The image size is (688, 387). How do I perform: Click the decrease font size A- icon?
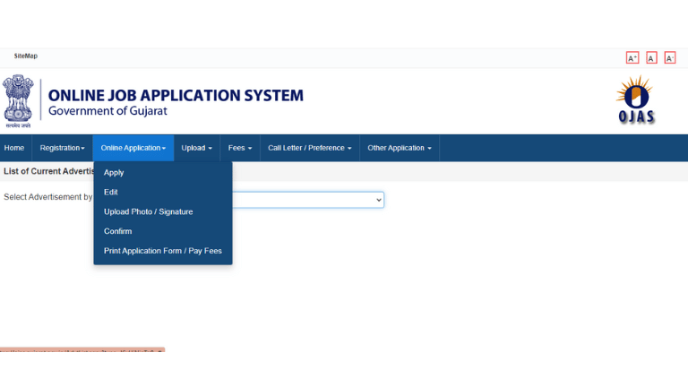click(x=669, y=58)
